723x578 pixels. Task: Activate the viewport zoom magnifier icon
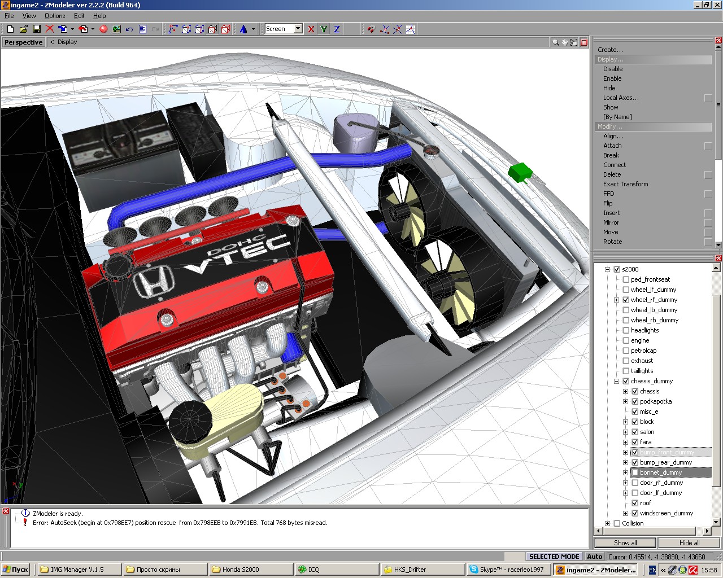pos(556,42)
